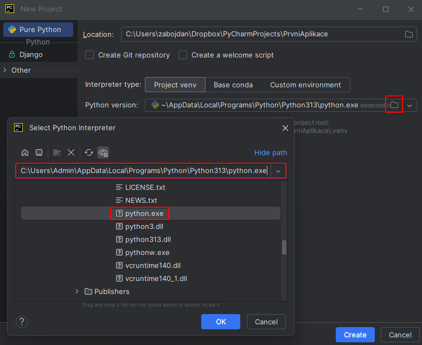Select Pure Python project type
This screenshot has height=345, width=422.
[x=38, y=29]
